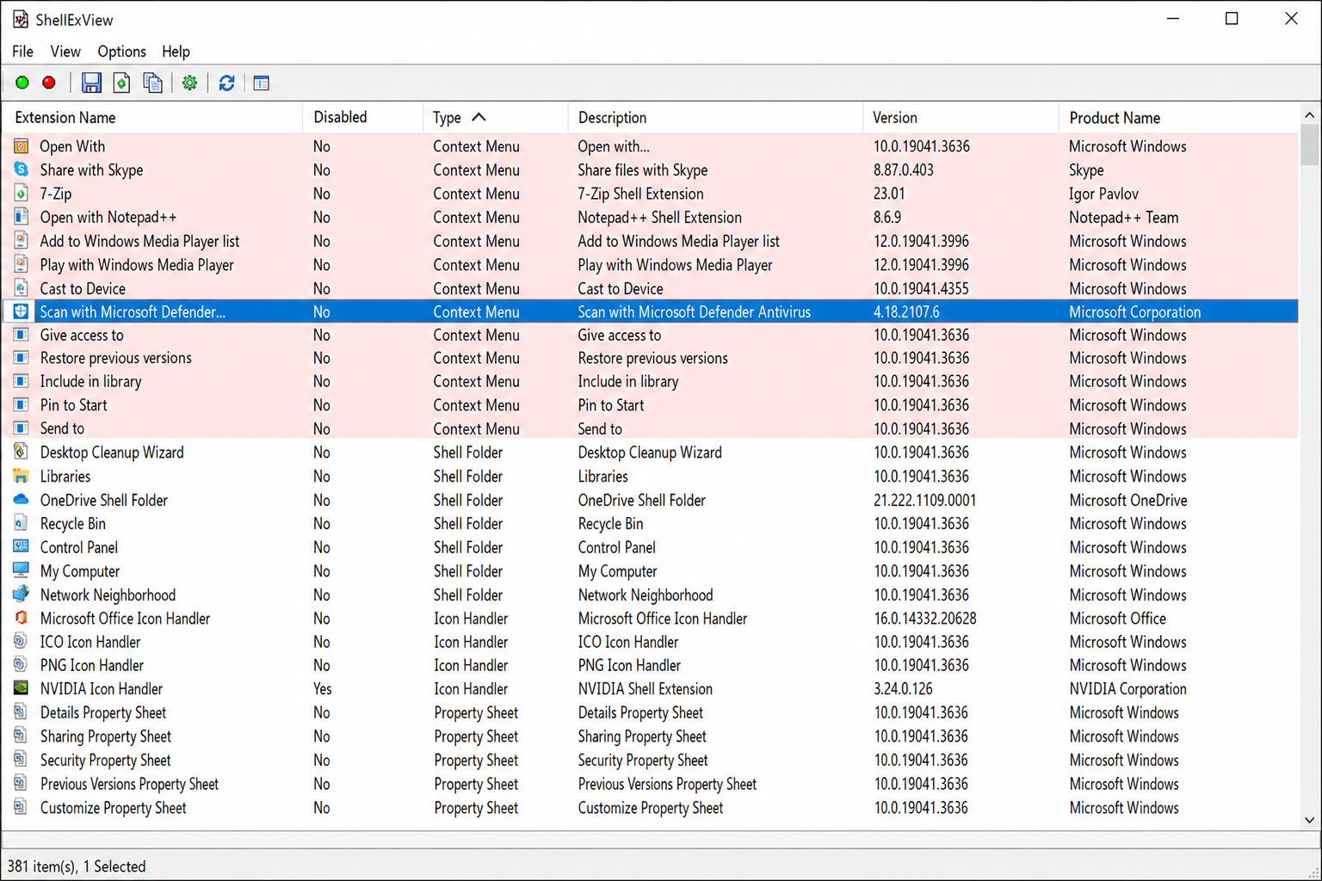Open the Help menu
Image resolution: width=1322 pixels, height=881 pixels.
pyautogui.click(x=176, y=52)
